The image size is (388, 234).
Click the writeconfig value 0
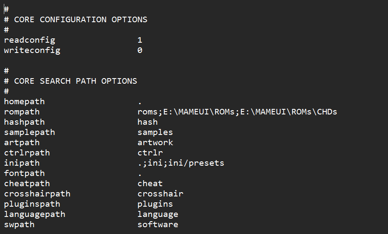(x=140, y=50)
